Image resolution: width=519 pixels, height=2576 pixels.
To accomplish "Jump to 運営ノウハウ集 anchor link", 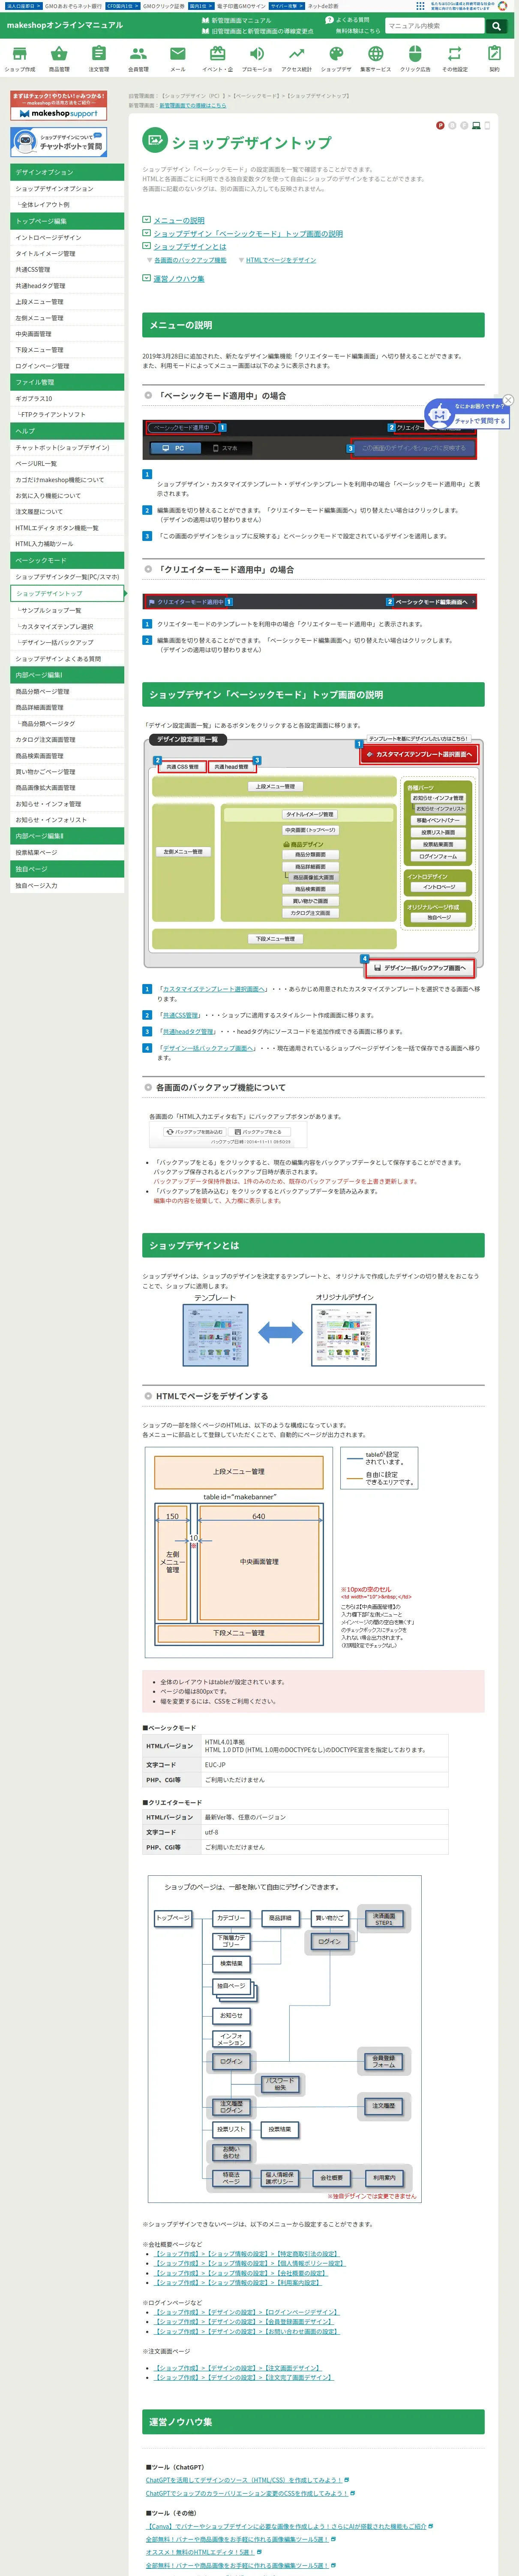I will coord(179,279).
